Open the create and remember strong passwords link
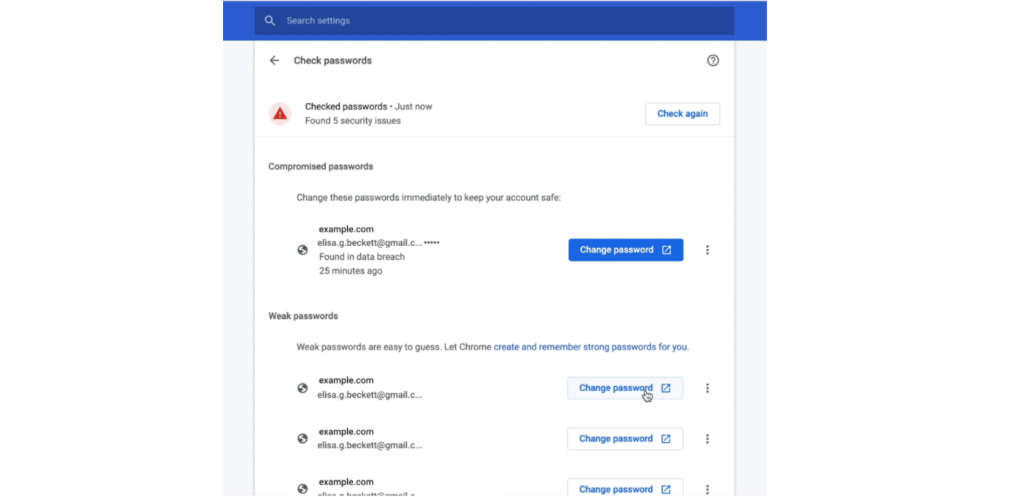 click(x=590, y=347)
